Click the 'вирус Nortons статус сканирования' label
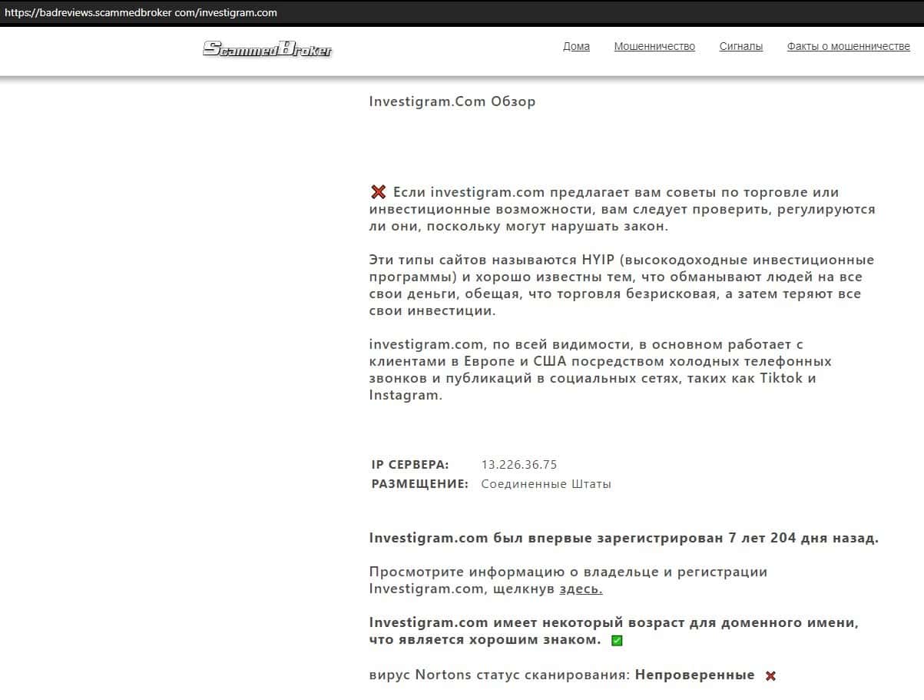Viewport: 924px width, 700px height. (x=500, y=675)
